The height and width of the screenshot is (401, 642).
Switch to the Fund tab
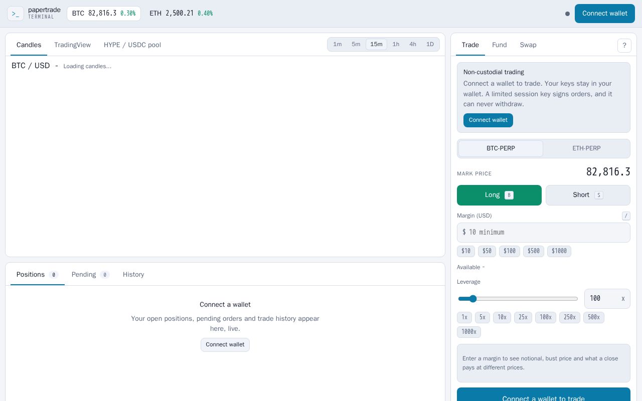499,45
